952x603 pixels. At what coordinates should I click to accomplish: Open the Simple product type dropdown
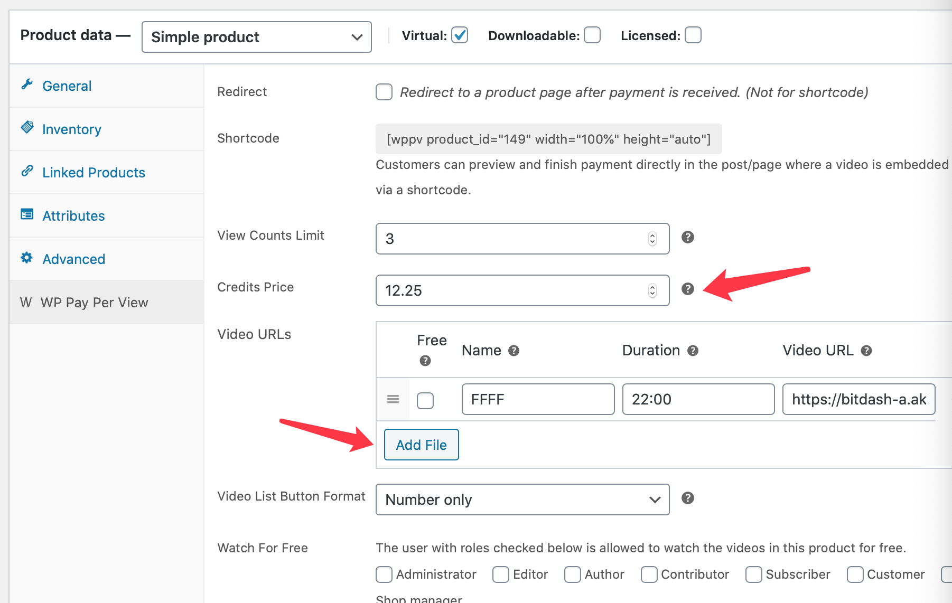[256, 36]
